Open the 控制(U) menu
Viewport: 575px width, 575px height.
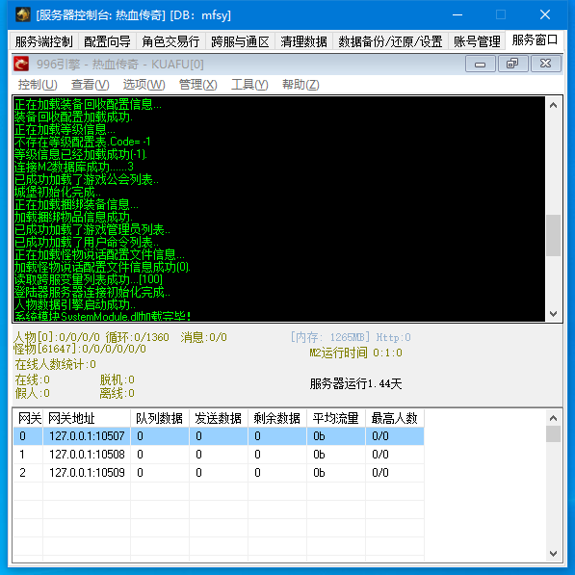click(38, 85)
